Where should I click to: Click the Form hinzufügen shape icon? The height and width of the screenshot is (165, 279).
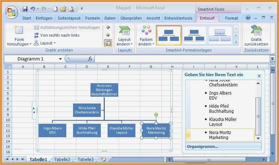coord(19,30)
